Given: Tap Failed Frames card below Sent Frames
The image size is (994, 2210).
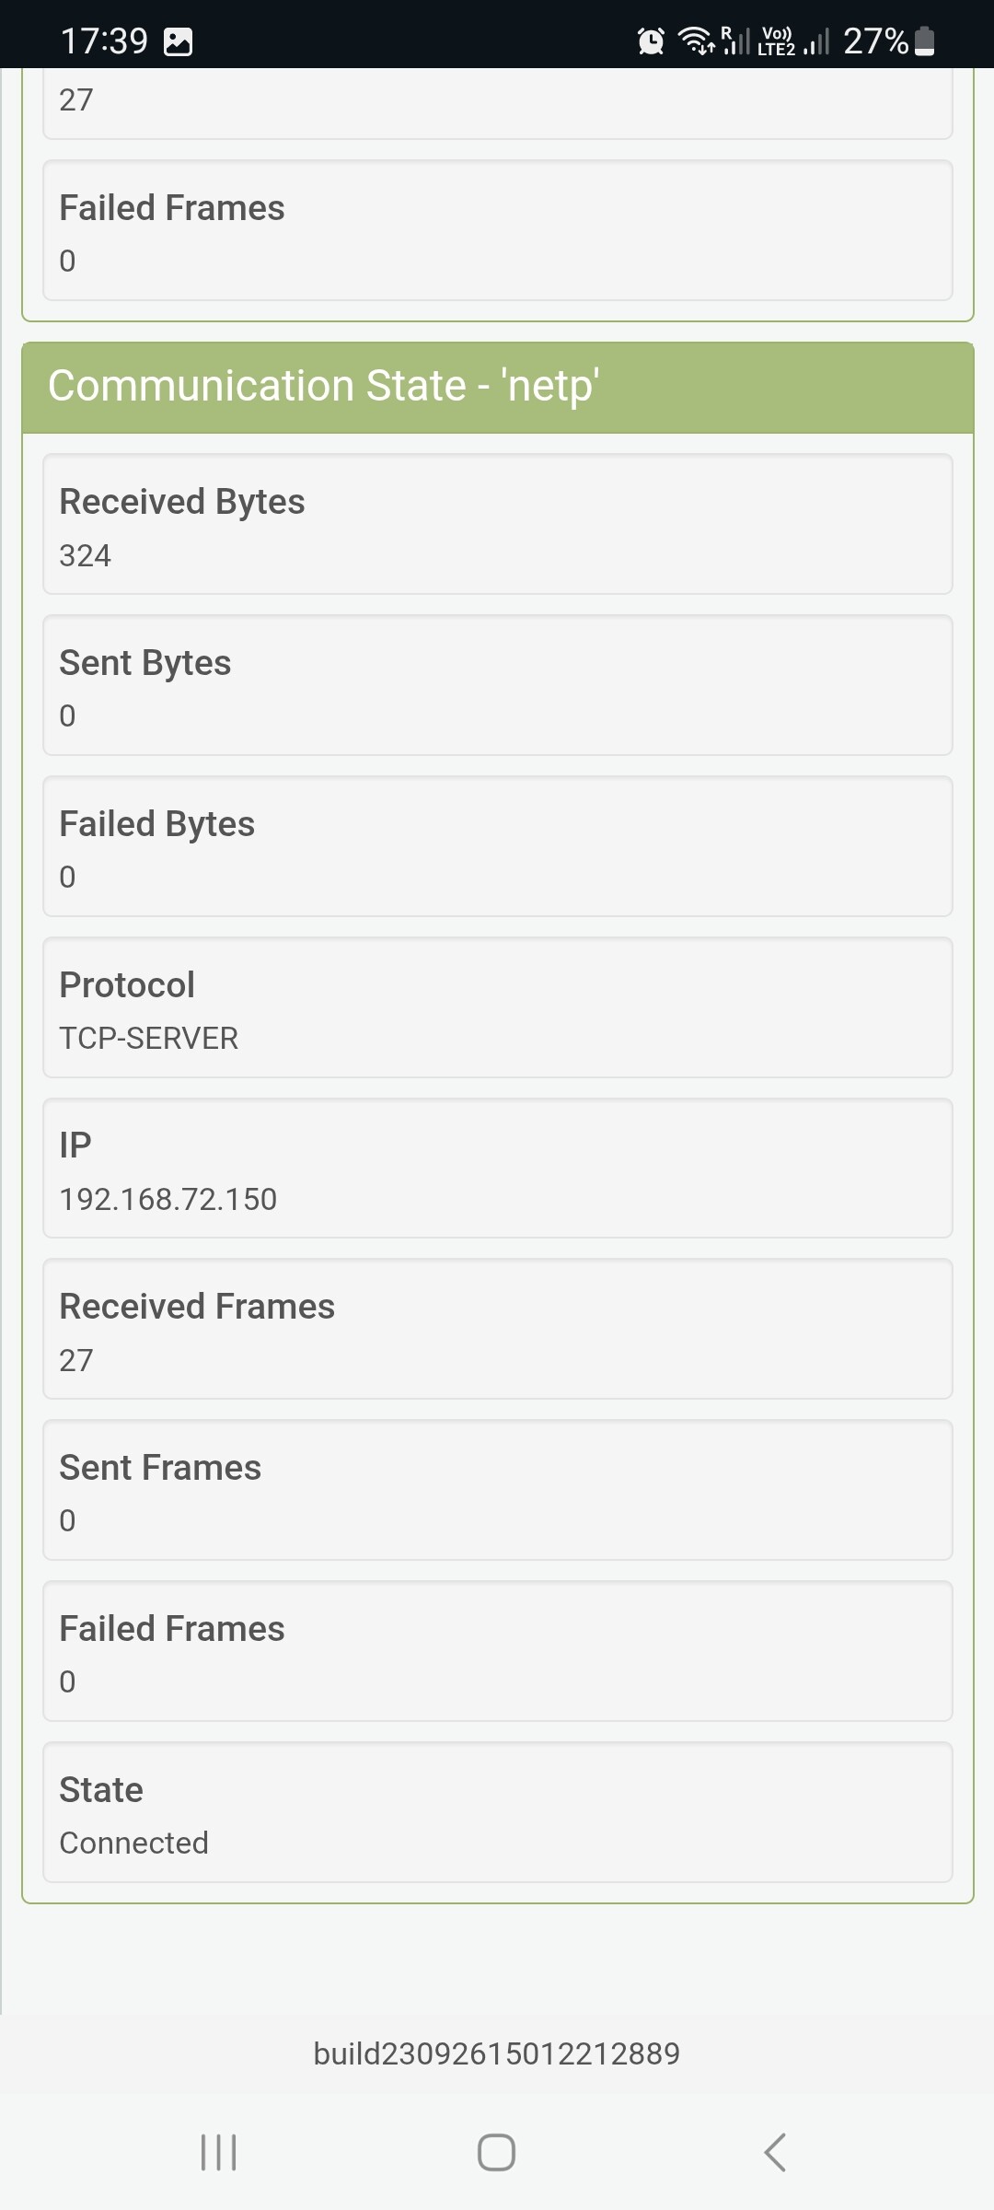Looking at the screenshot, I should [x=497, y=1651].
